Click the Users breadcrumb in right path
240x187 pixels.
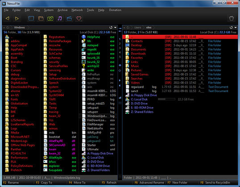(x=137, y=28)
